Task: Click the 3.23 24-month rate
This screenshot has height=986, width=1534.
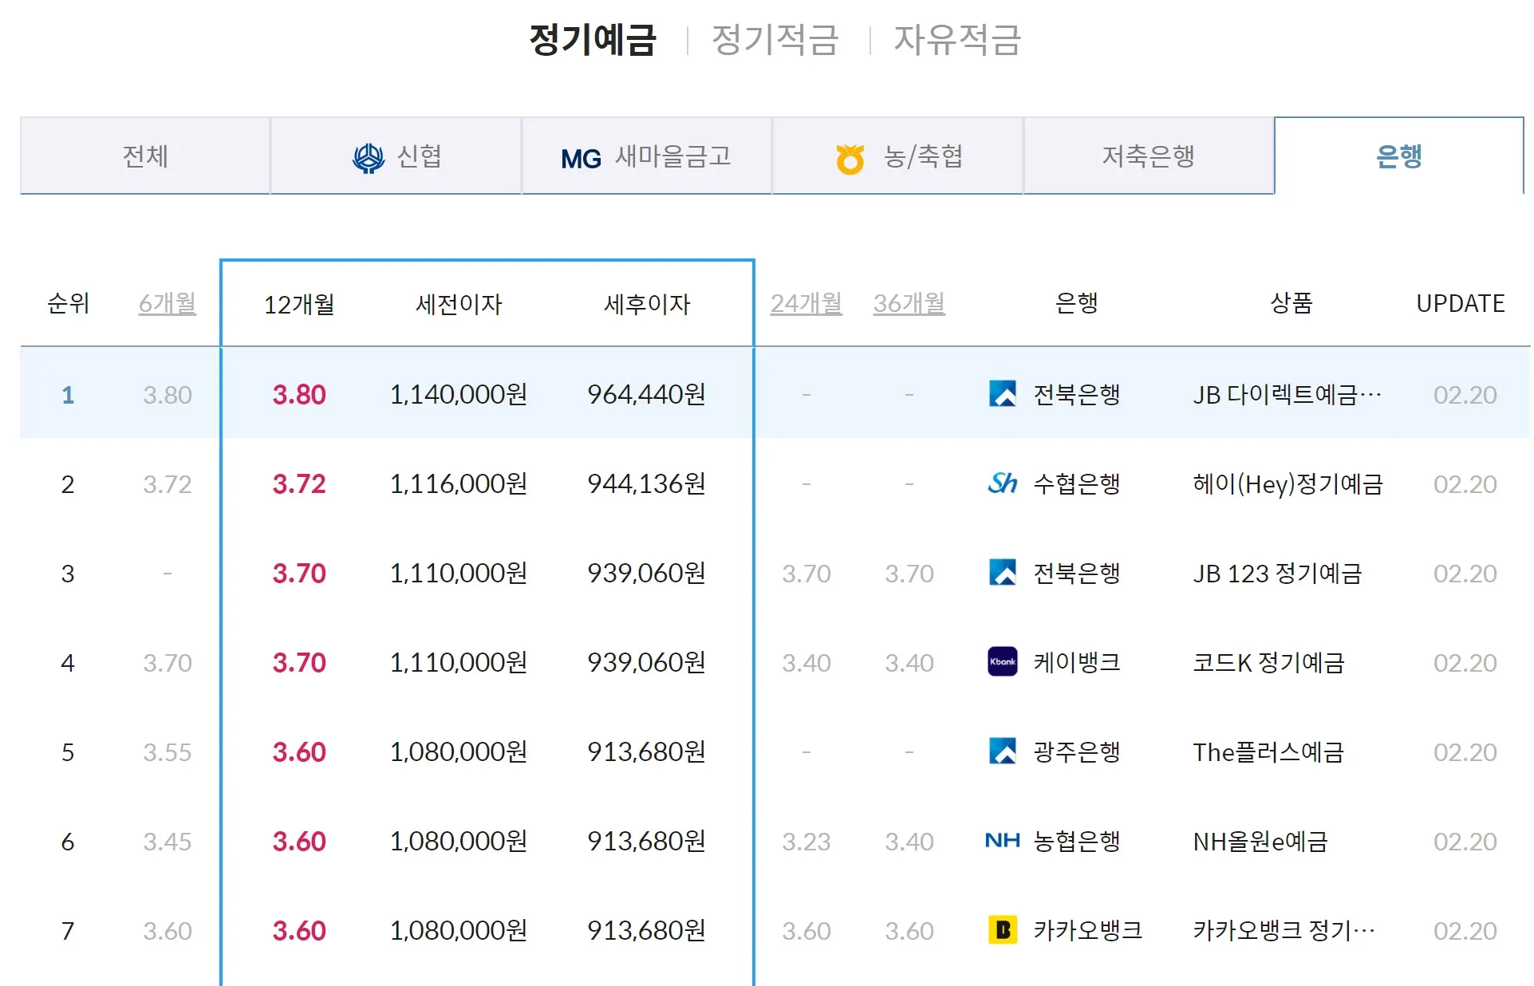Action: coord(806,841)
